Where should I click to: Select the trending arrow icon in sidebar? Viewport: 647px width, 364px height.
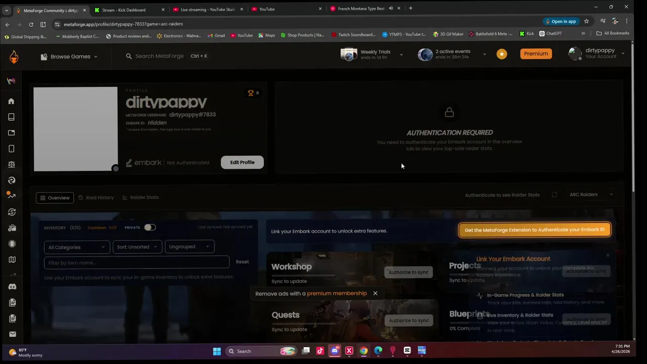click(11, 196)
